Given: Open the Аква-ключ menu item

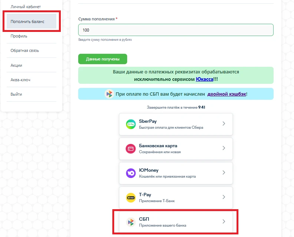Looking at the screenshot, I should click(20, 80).
